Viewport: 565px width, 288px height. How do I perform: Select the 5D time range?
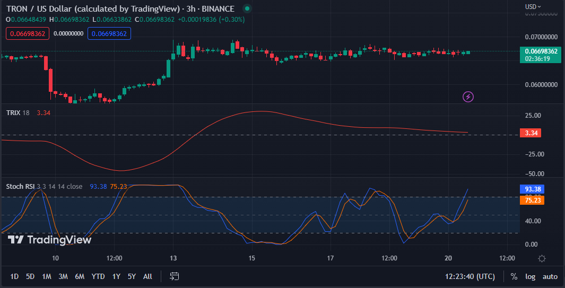[x=30, y=276]
